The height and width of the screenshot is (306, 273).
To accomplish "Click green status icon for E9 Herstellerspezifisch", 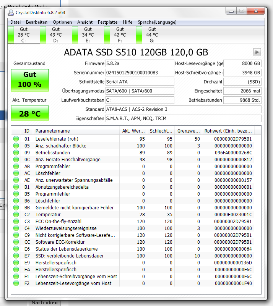I will 16,262.
